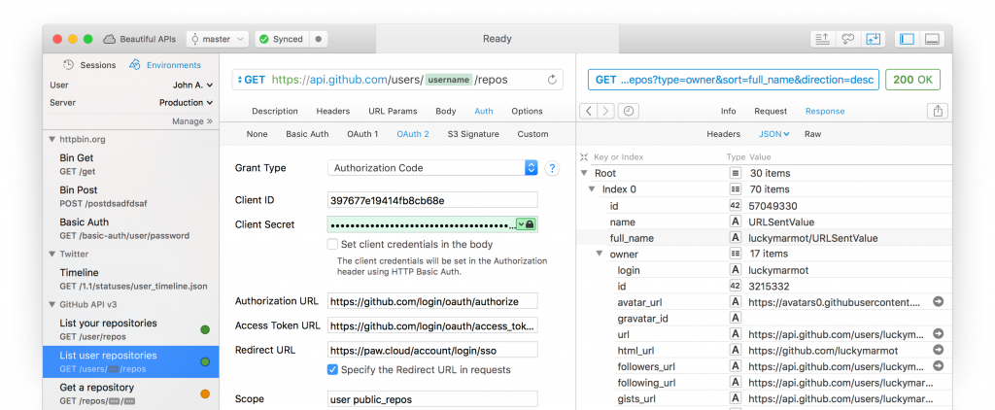Click the Manage environments link
Image resolution: width=995 pixels, height=410 pixels.
tap(191, 121)
